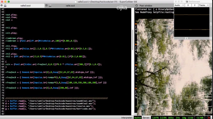This screenshot has height=119, width=213.
Task: Click the valle3.scd document icon
Action: point(5,6)
